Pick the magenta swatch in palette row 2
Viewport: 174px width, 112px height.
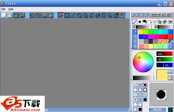(151, 37)
